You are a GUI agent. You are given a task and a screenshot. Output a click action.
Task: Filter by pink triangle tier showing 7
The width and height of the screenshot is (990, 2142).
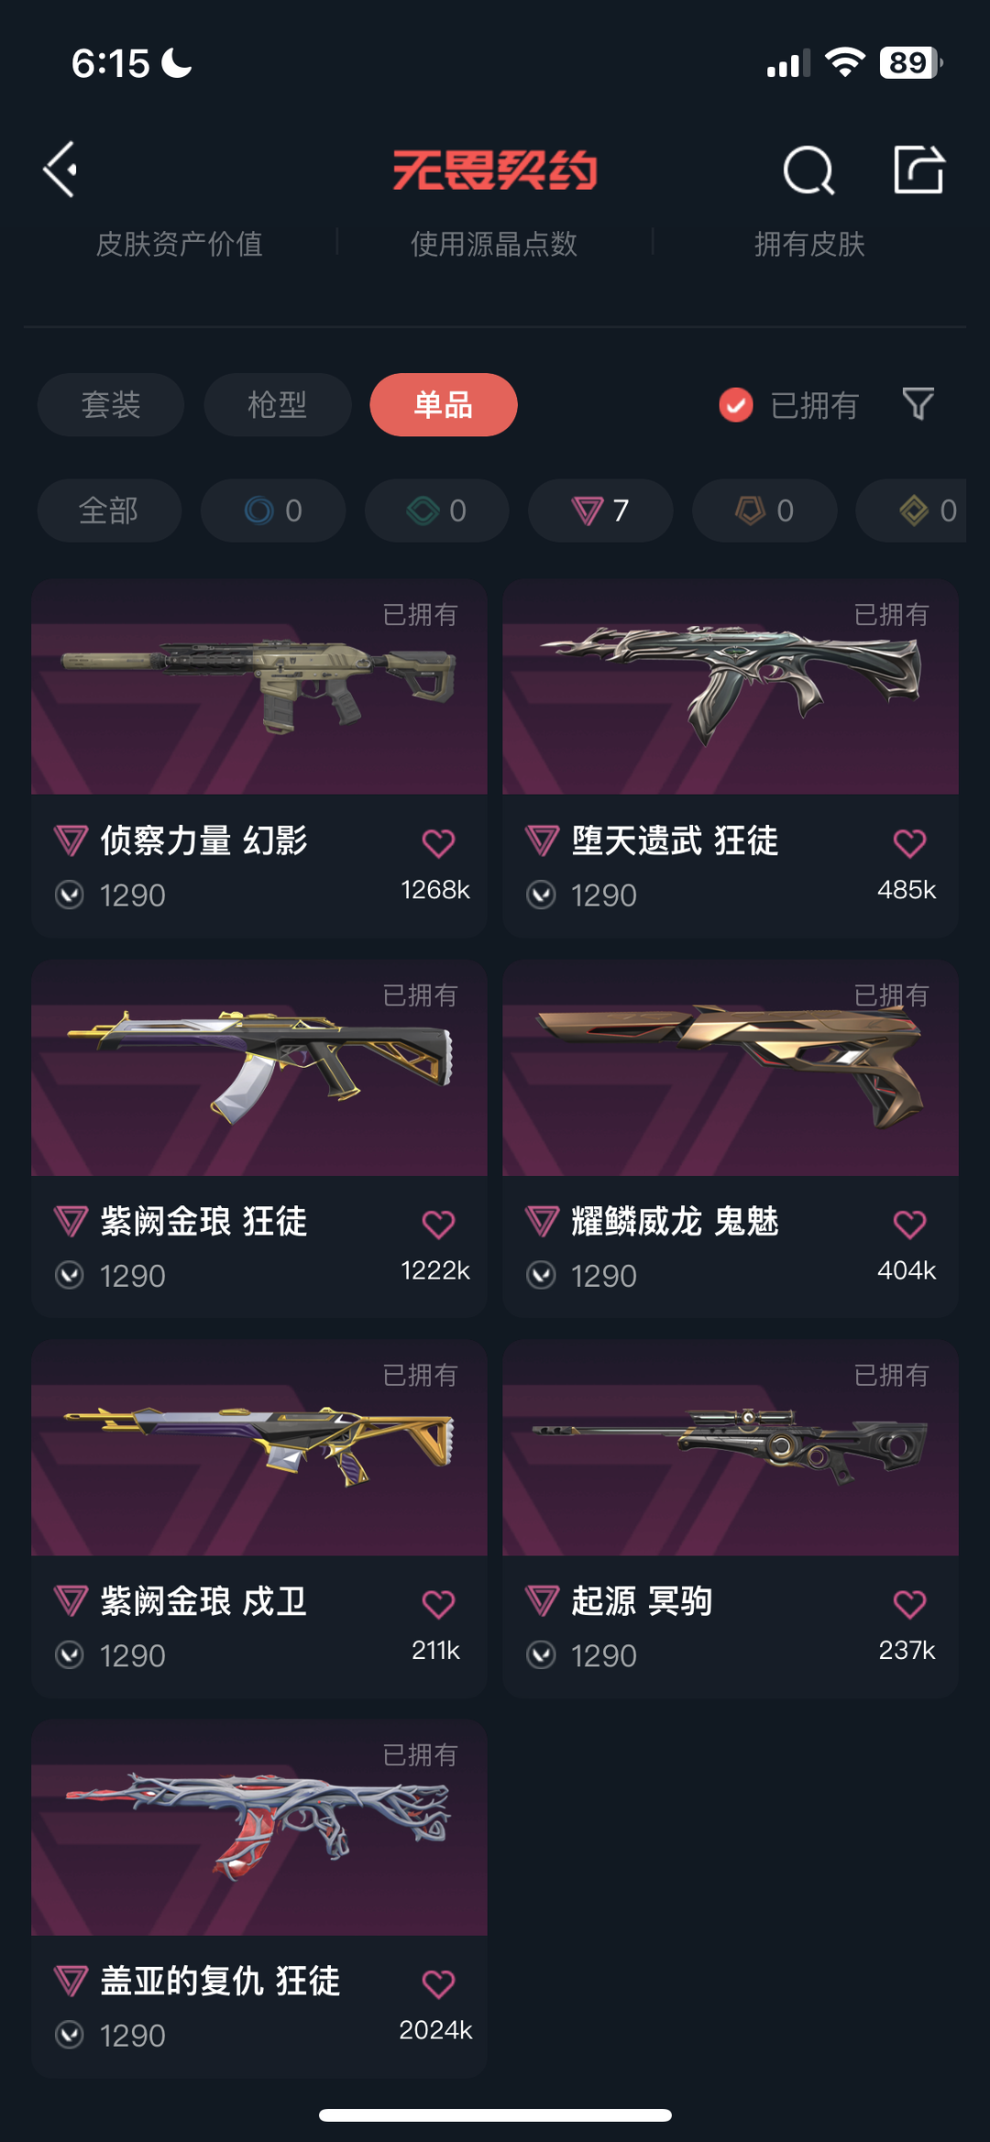click(x=600, y=511)
